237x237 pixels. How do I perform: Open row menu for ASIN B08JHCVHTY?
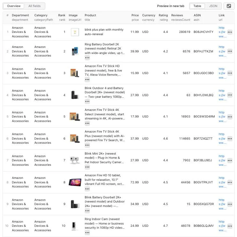(230, 32)
